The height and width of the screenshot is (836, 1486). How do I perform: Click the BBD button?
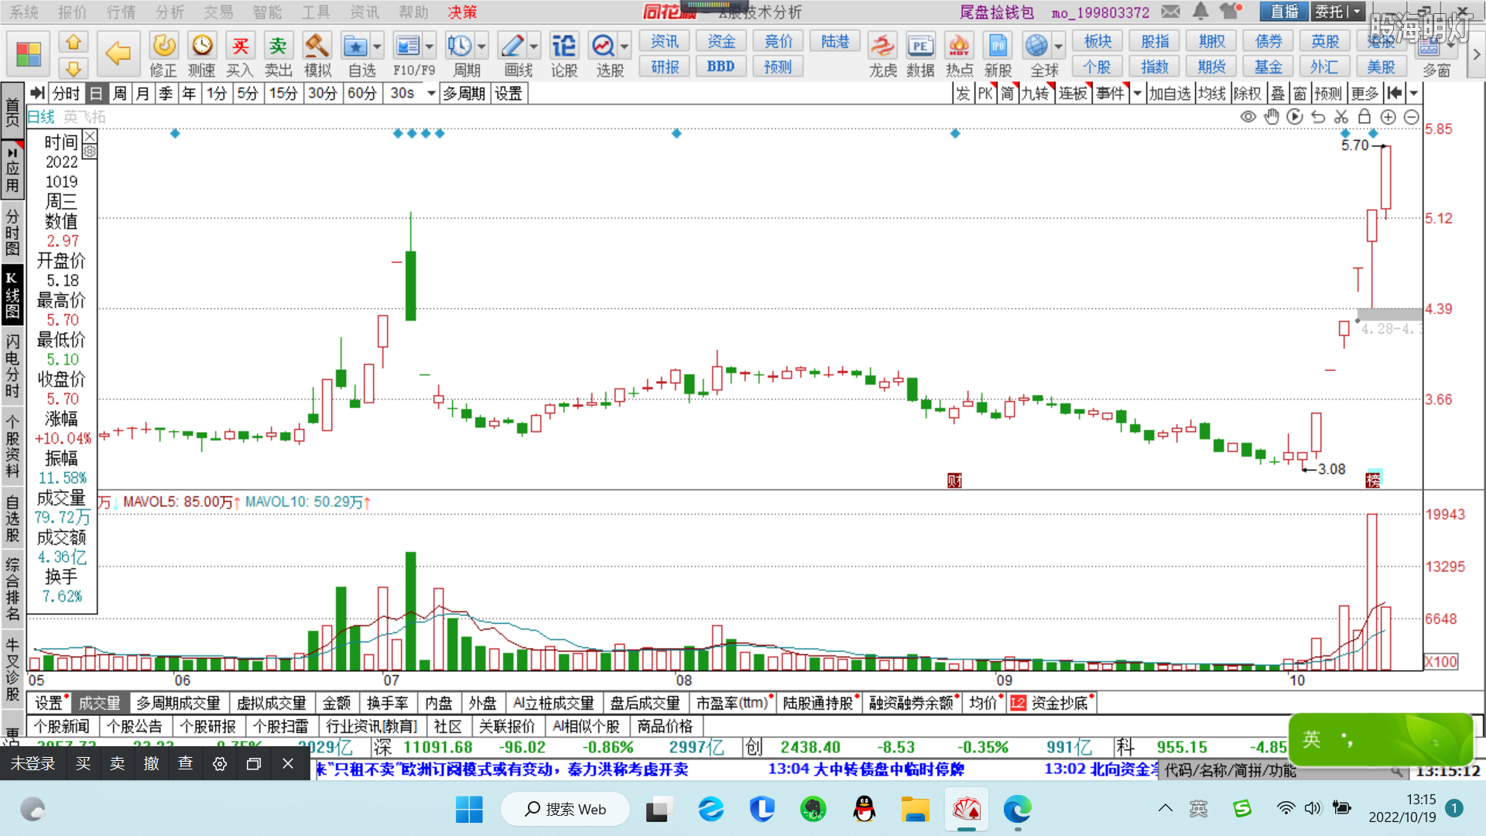(x=721, y=67)
